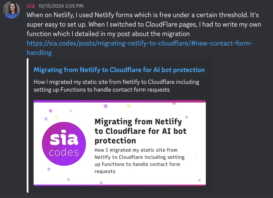Viewport: 273px width, 198px height.
Task: Click the embed description below the blue title
Action: point(116,86)
